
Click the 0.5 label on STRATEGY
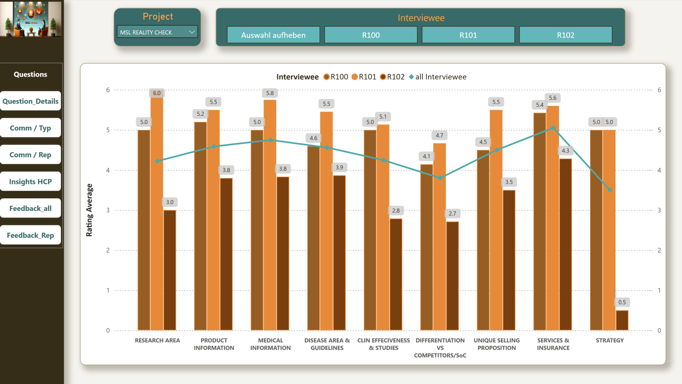622,302
